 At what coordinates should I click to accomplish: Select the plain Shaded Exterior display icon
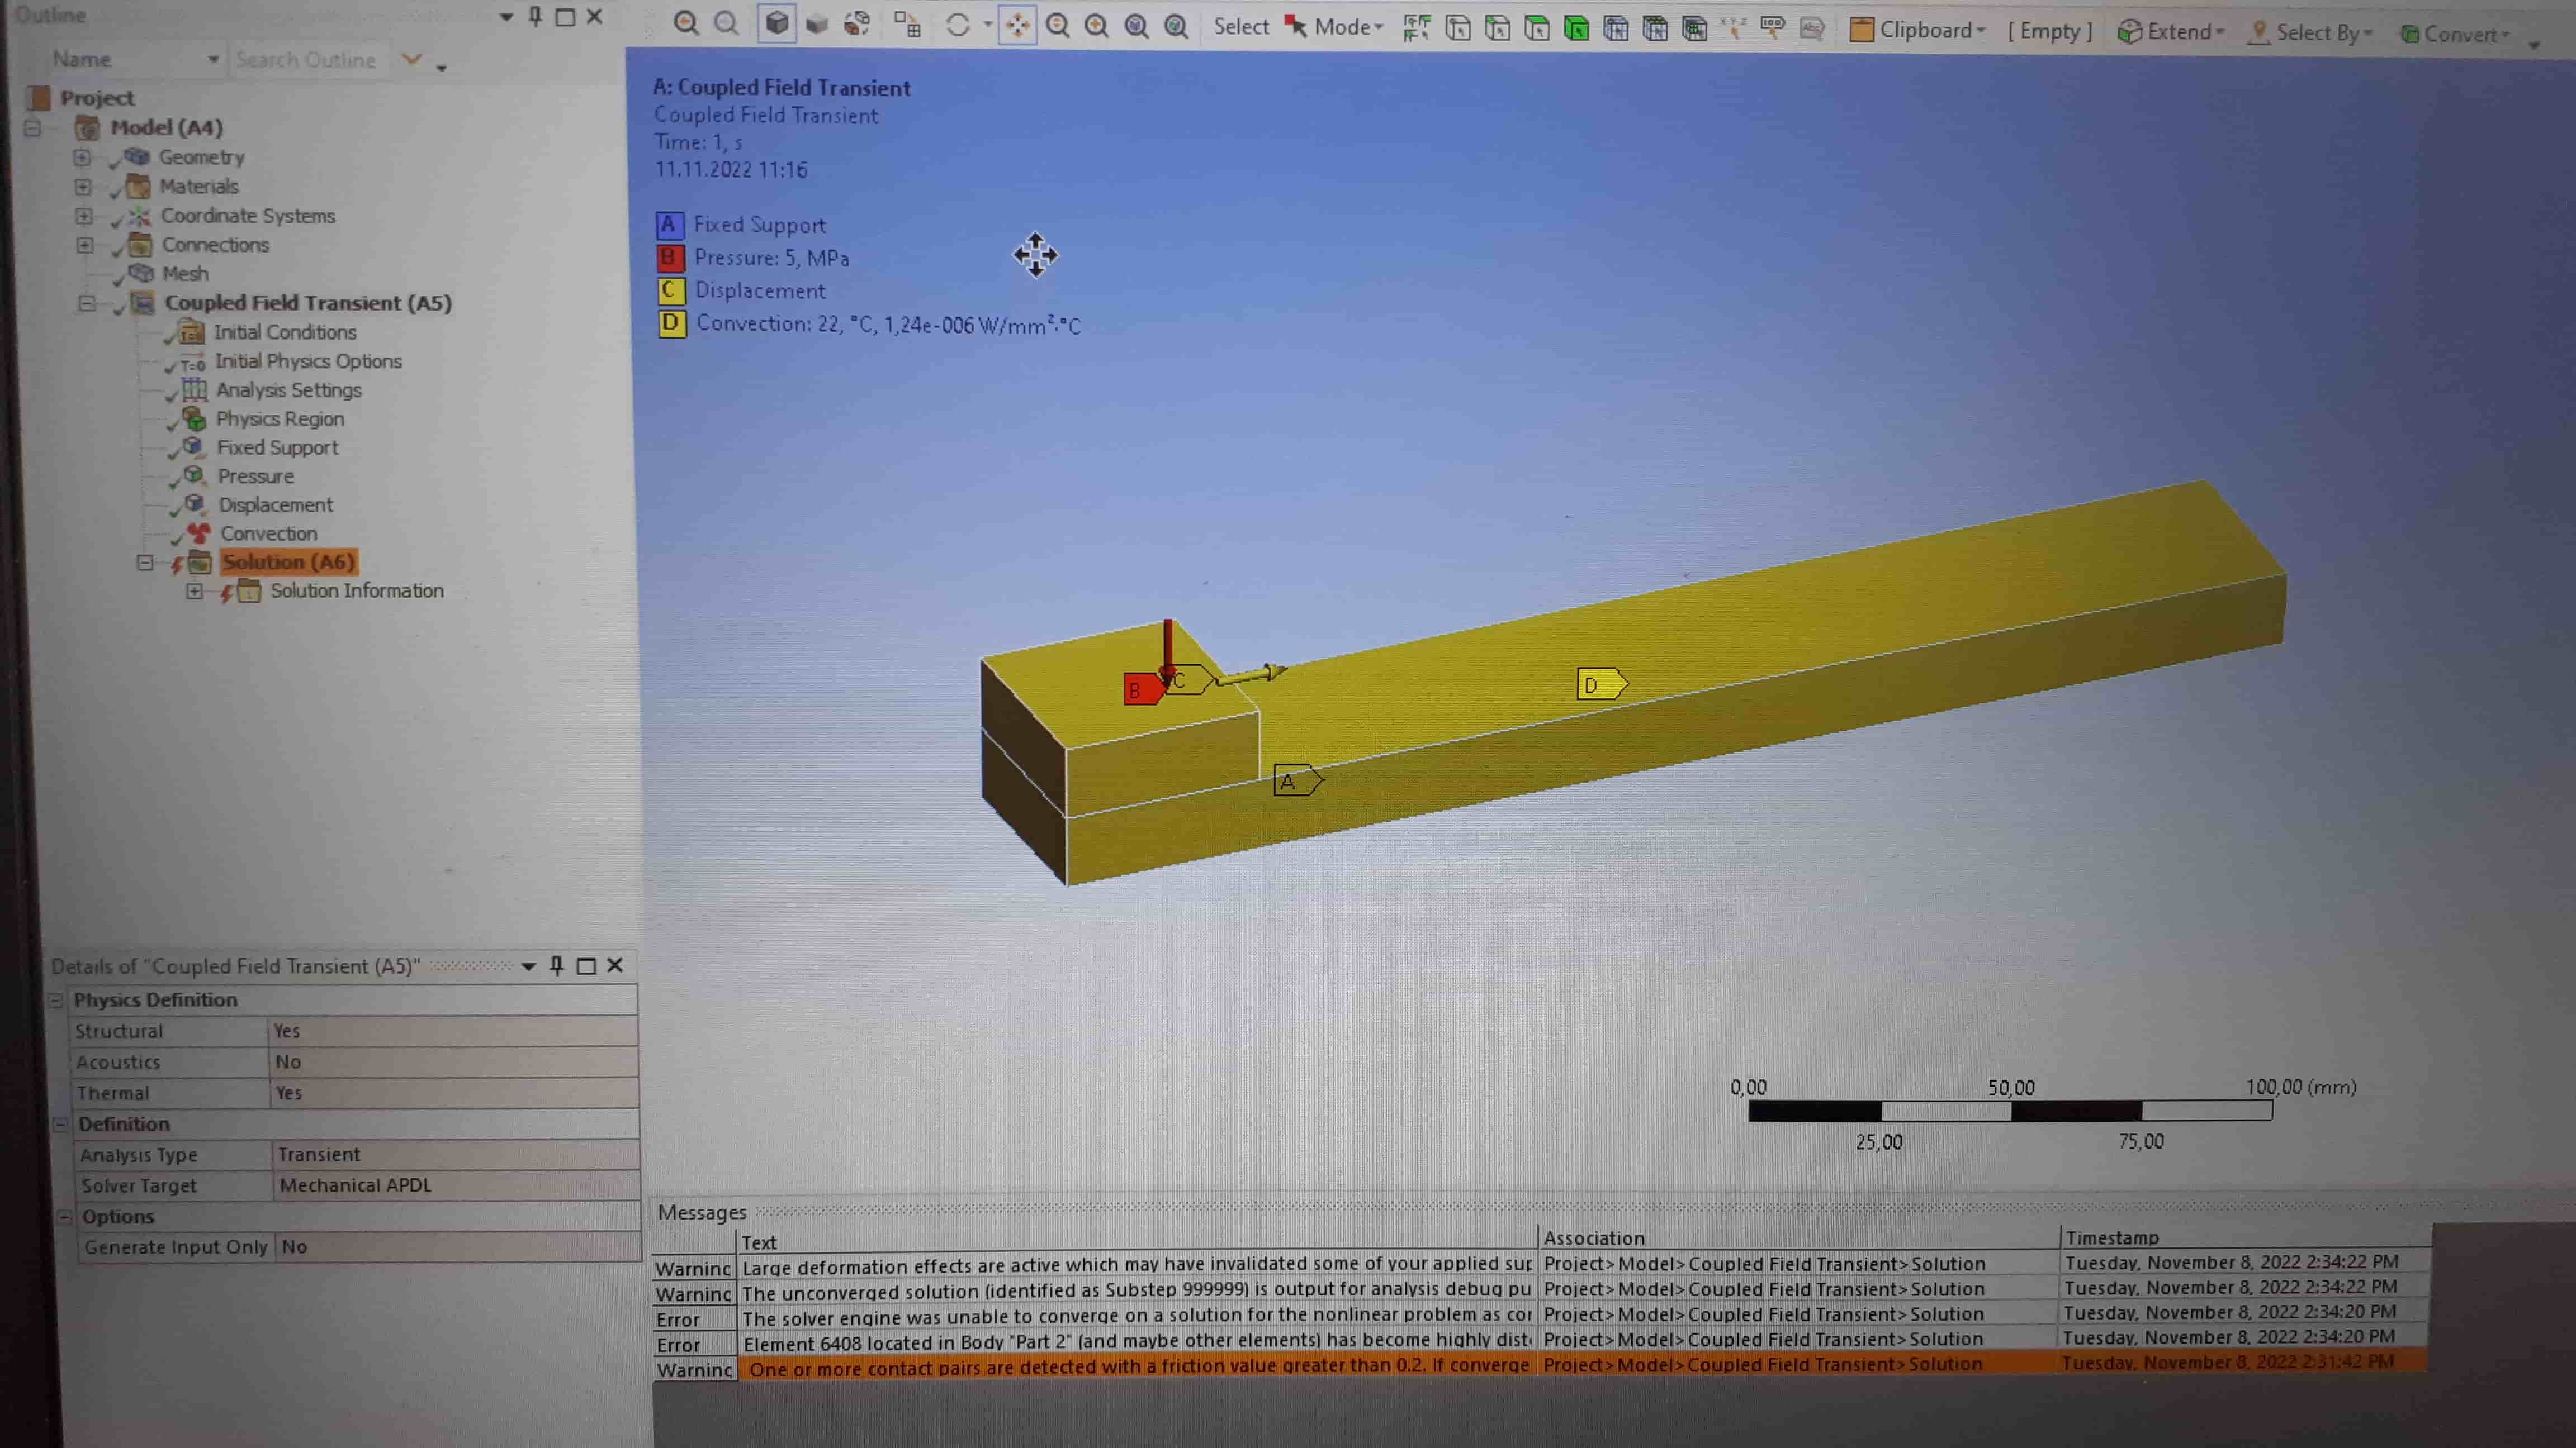click(x=817, y=24)
